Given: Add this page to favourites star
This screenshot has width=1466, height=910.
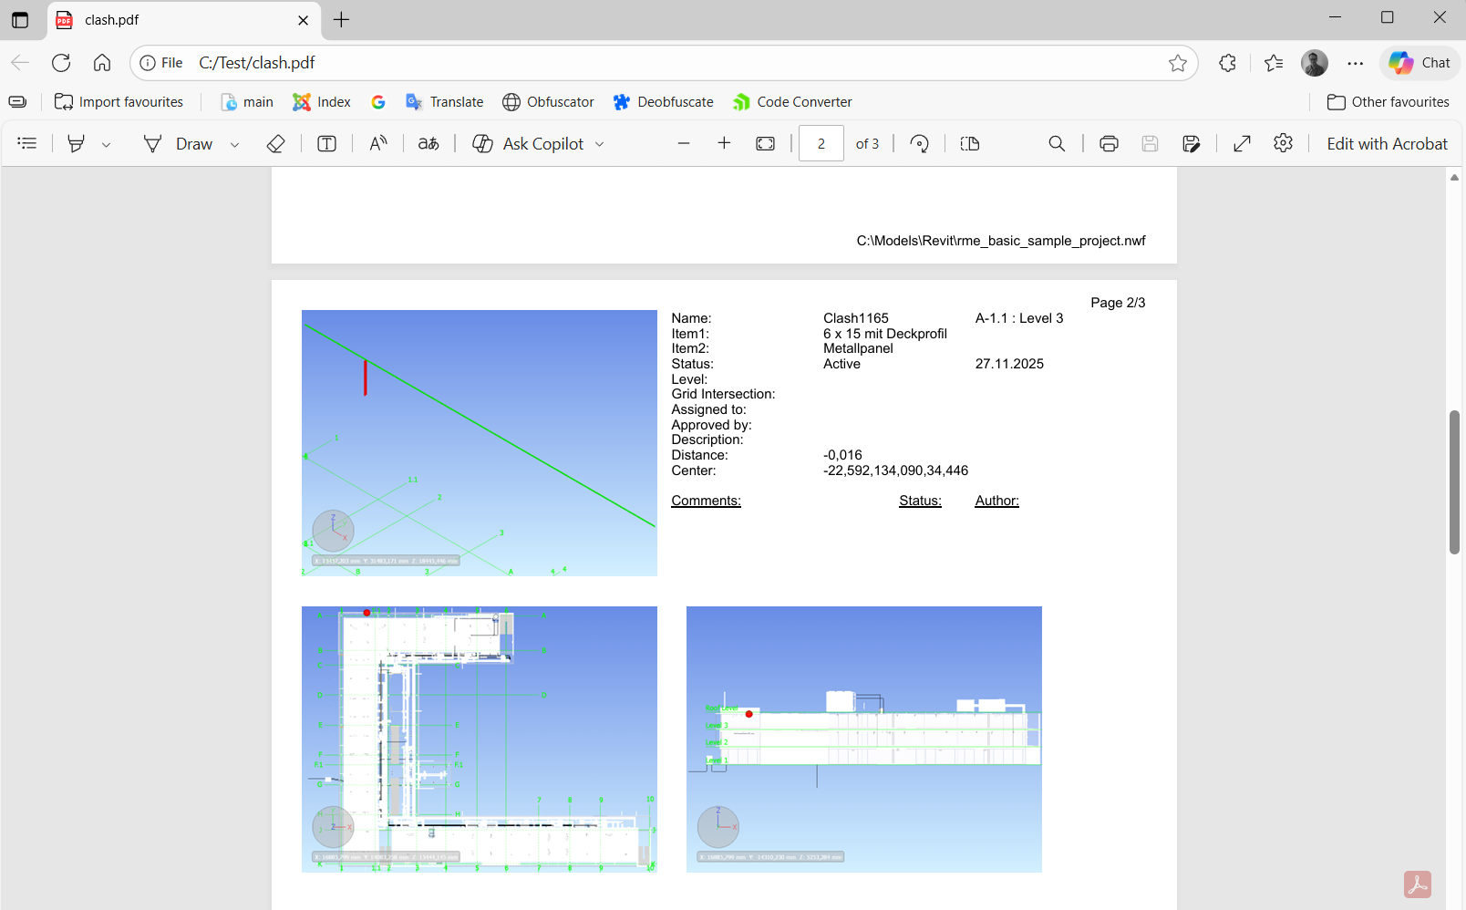Looking at the screenshot, I should pyautogui.click(x=1178, y=63).
